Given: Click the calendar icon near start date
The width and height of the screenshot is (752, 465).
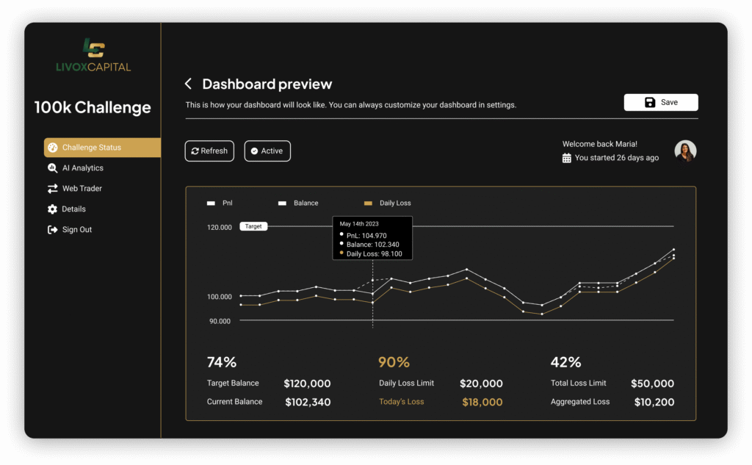Looking at the screenshot, I should 566,158.
